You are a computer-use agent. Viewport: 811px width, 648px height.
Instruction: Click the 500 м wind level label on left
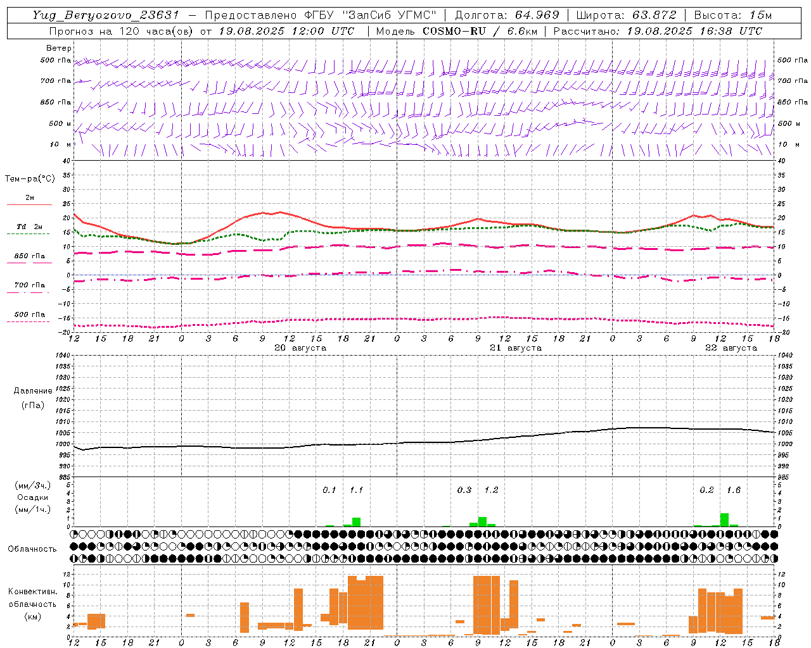coord(60,123)
